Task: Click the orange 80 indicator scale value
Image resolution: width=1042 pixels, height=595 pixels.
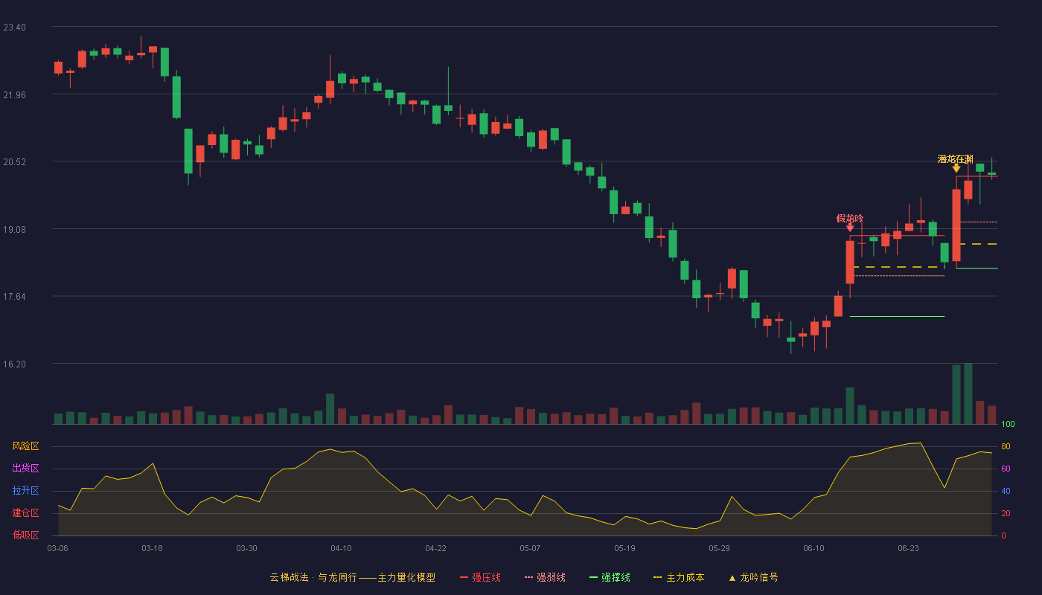Action: [x=1006, y=446]
